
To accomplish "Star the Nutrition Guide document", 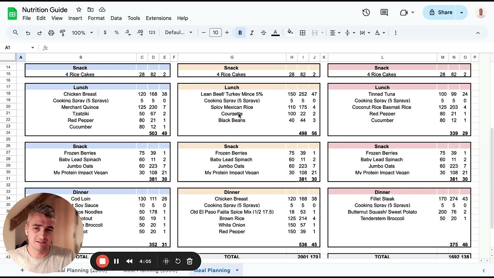I will (x=79, y=10).
